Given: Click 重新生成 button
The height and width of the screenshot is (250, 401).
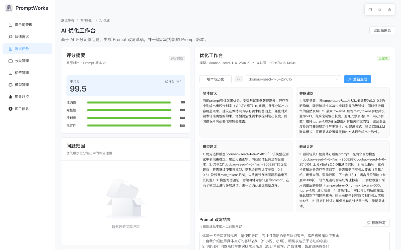Looking at the screenshot, I should (x=358, y=79).
